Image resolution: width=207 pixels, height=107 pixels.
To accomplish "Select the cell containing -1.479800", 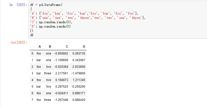I will [78, 73].
